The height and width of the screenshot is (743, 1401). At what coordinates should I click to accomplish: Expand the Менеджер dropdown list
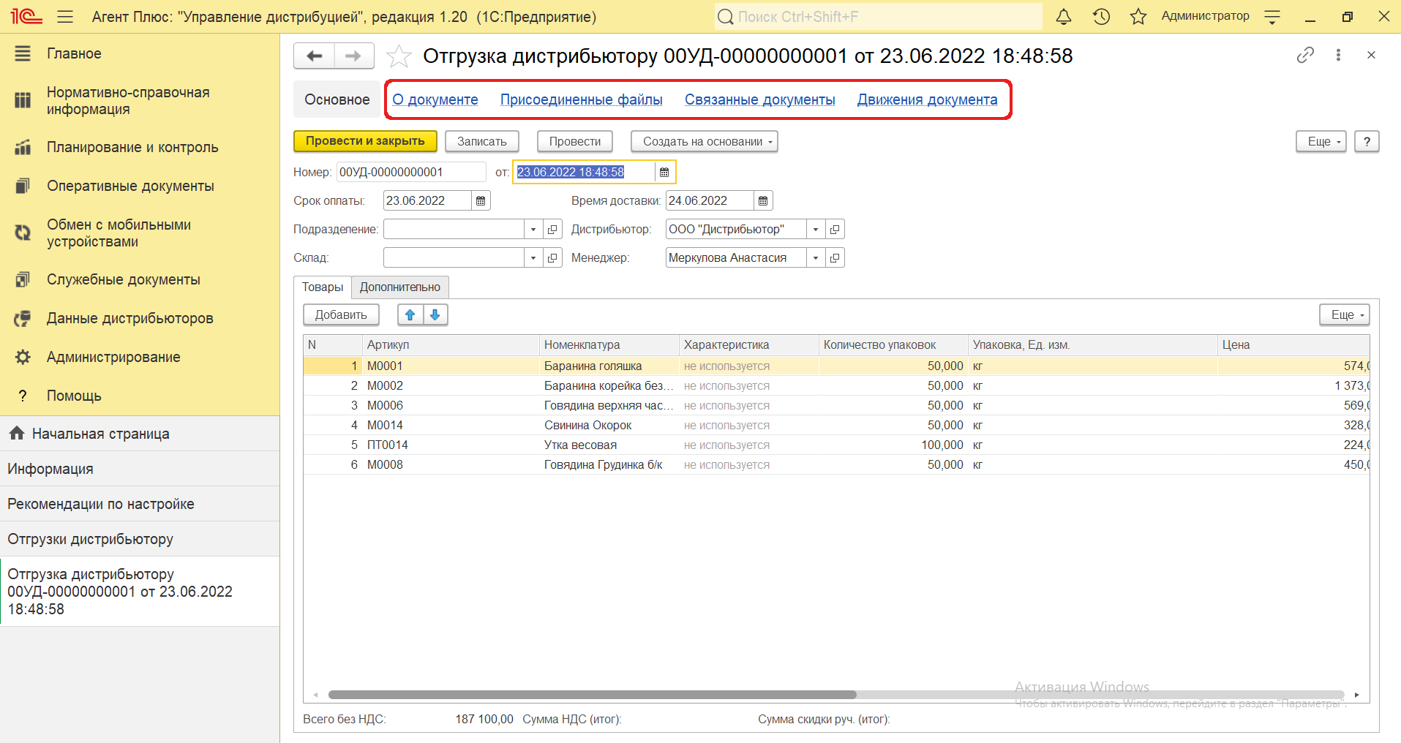[816, 257]
